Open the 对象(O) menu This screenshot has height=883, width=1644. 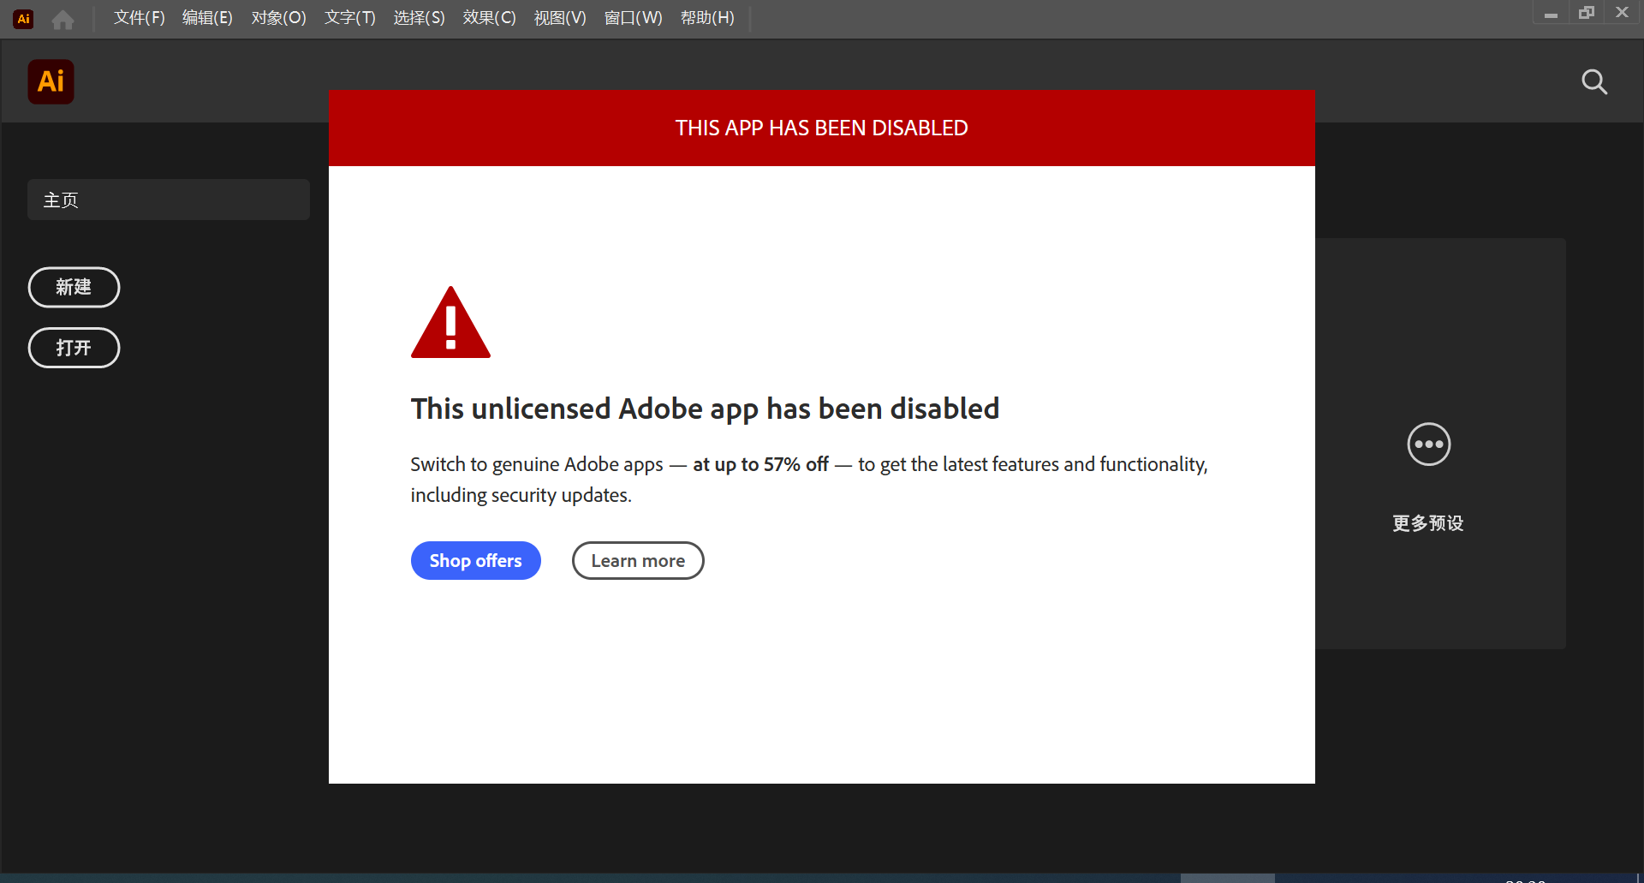tap(279, 18)
